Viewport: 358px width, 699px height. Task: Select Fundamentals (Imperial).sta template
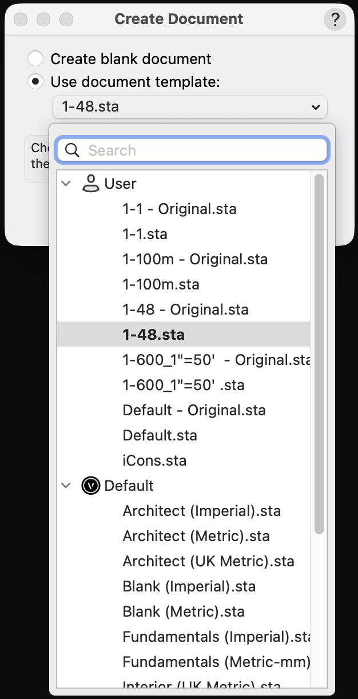(216, 637)
